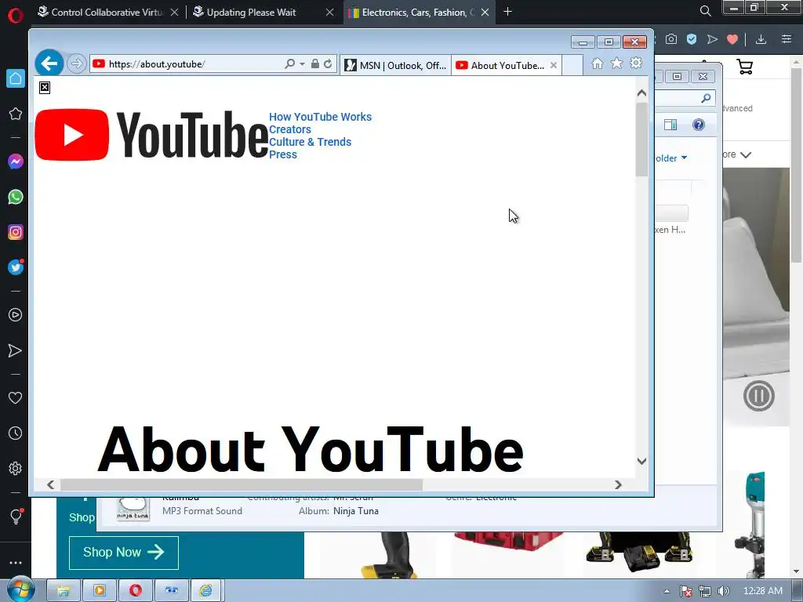The image size is (803, 602).
Task: Click the security lock icon in IE address bar
Action: (315, 64)
